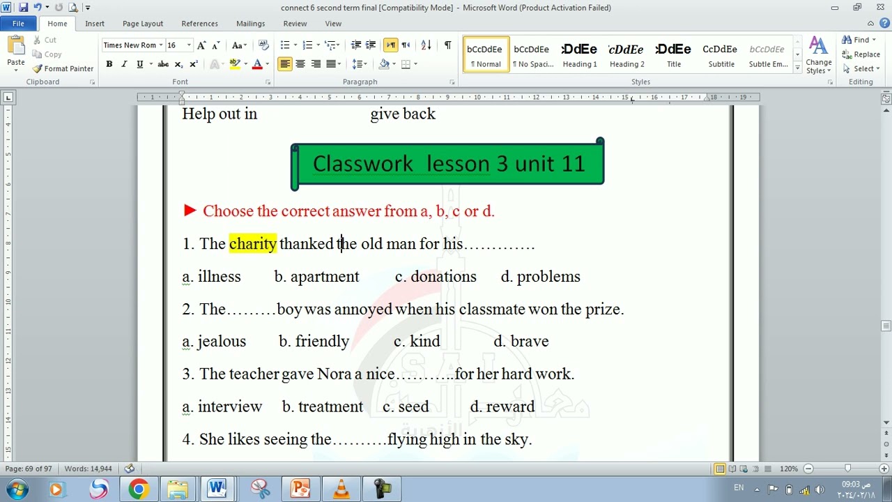892x502 pixels.
Task: Click the Zoom In plus button
Action: pos(884,469)
